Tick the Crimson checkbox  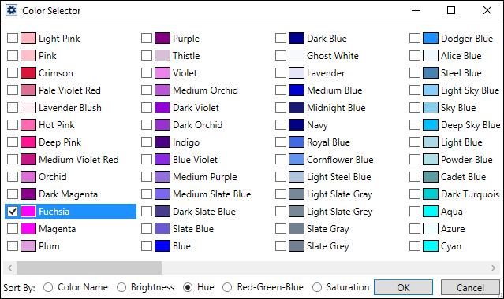[x=13, y=73]
